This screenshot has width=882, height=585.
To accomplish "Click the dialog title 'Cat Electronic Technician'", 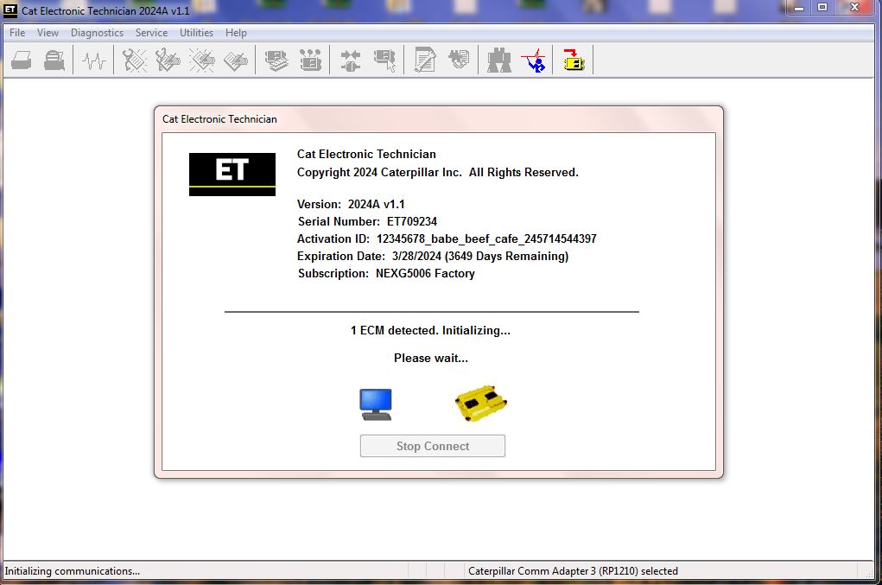I will tap(219, 119).
